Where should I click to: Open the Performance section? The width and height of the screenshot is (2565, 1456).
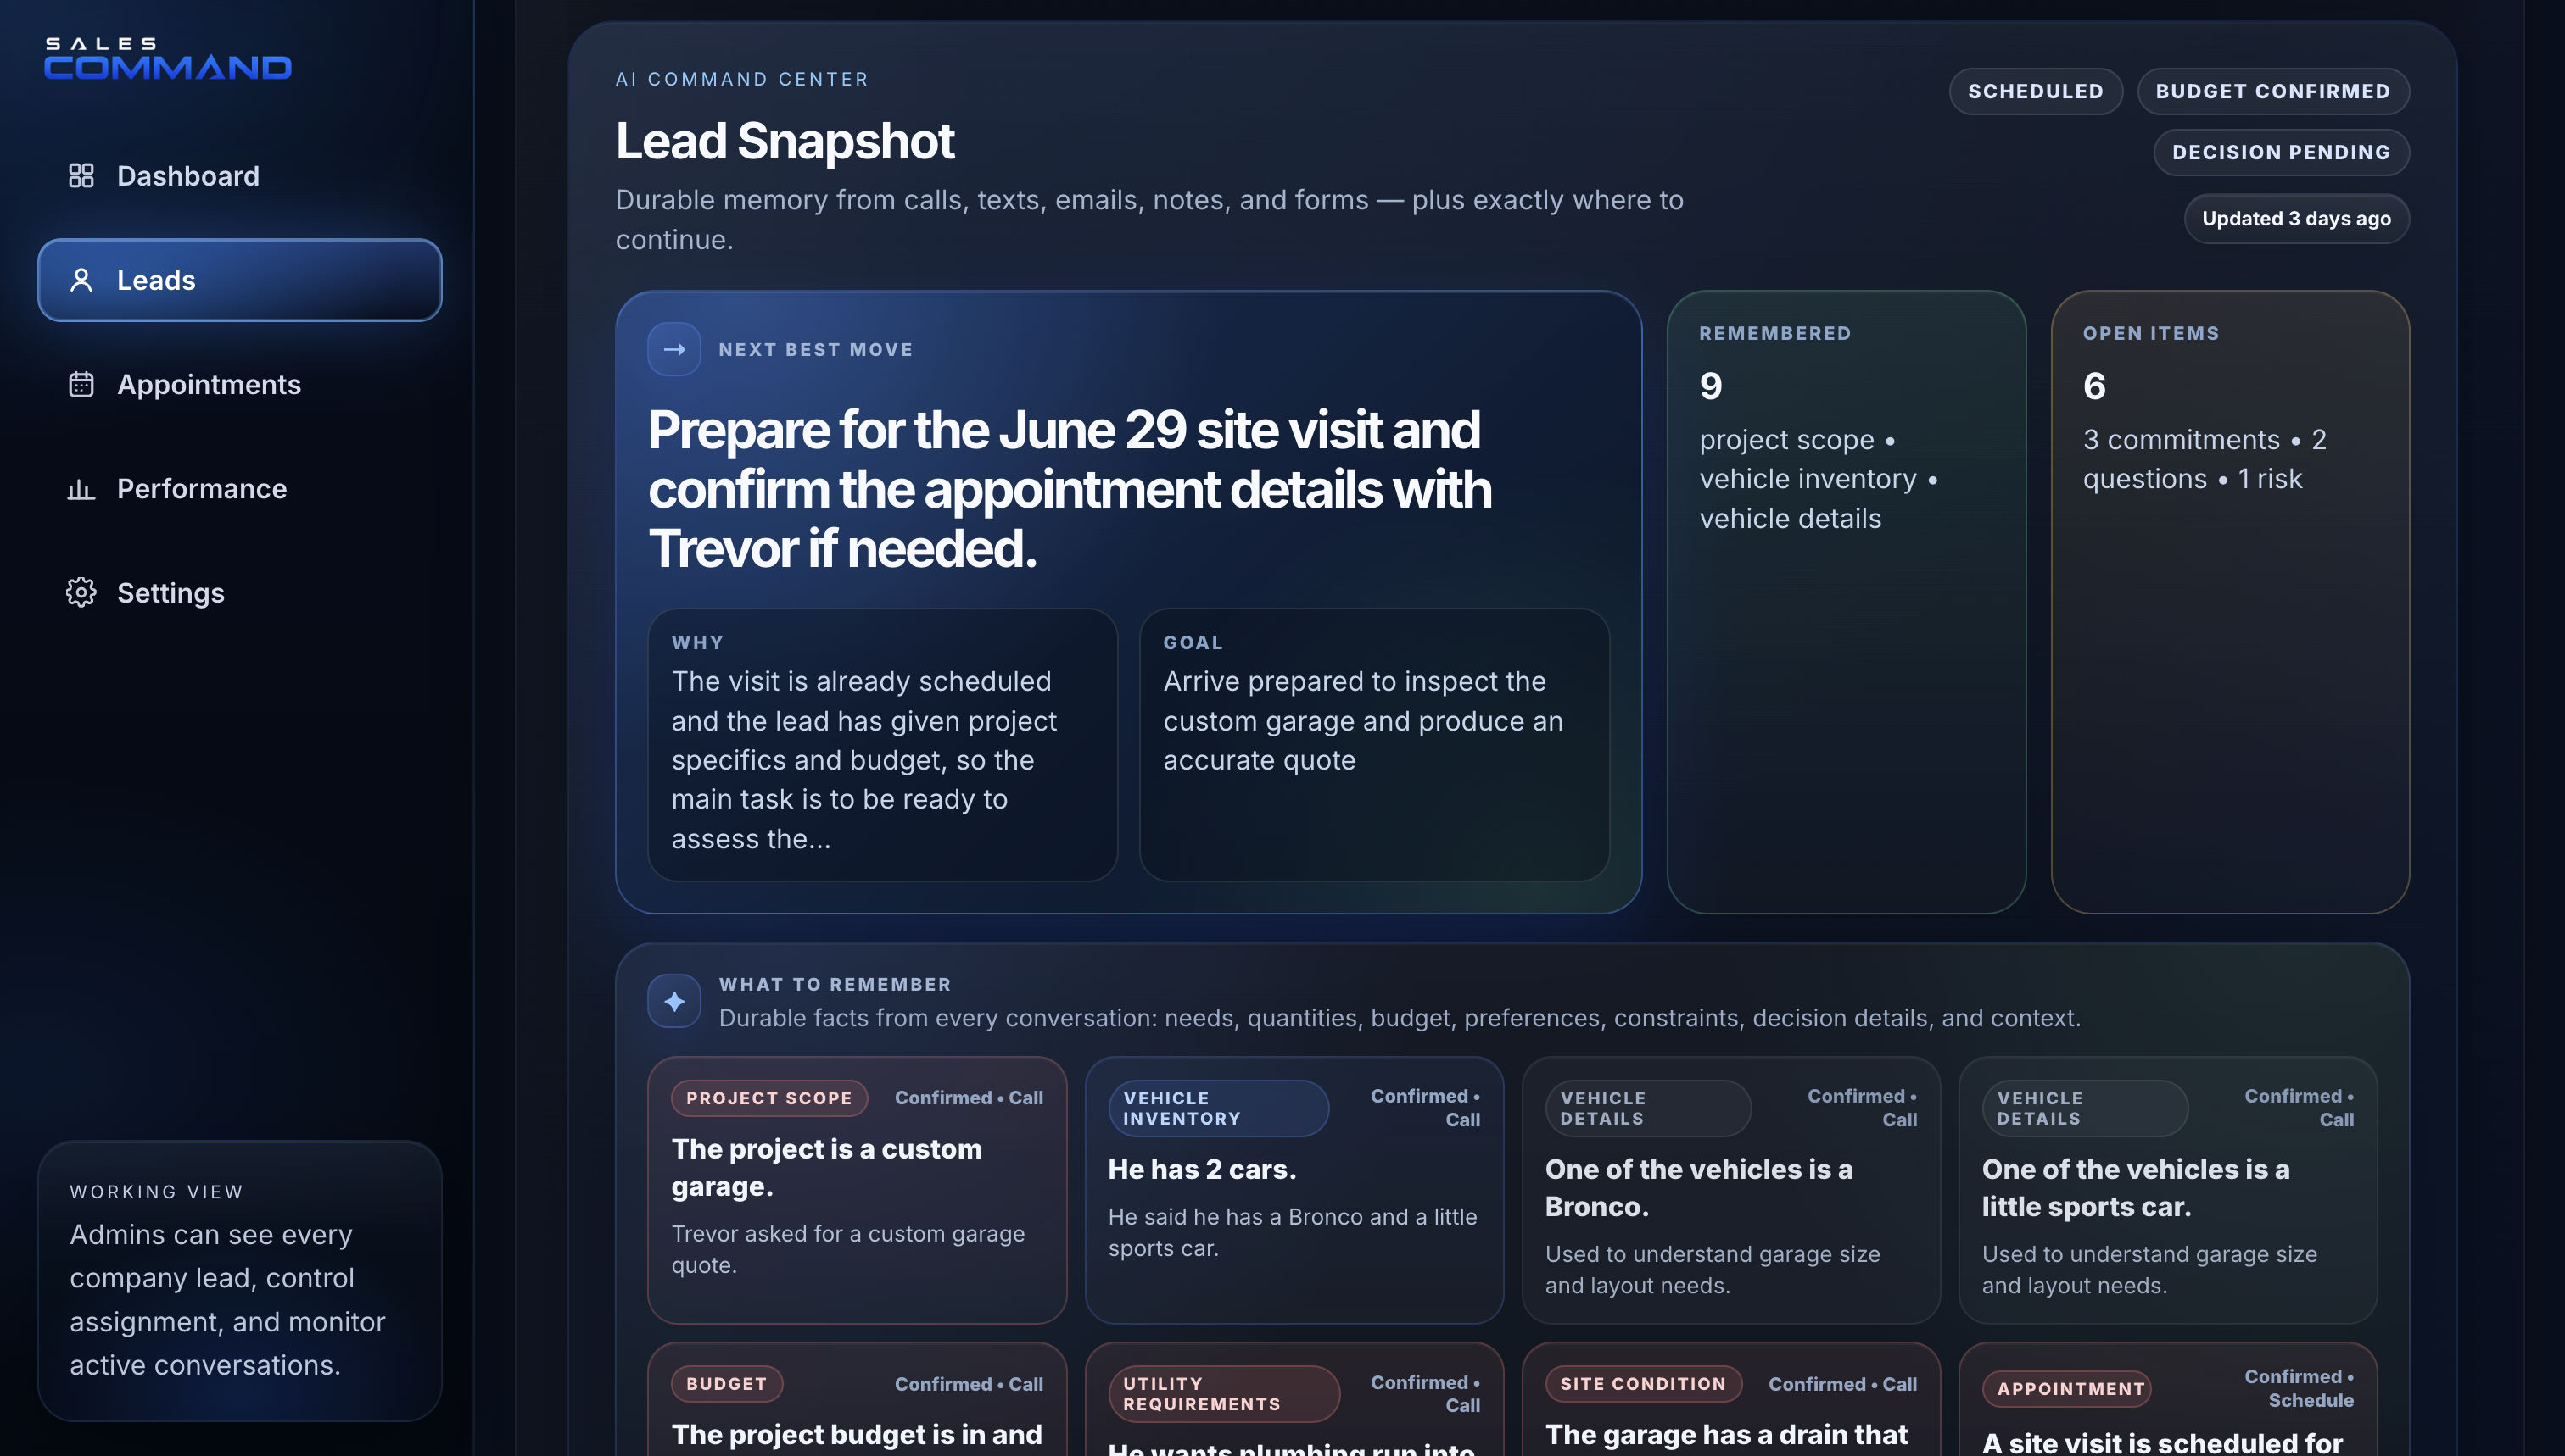pyautogui.click(x=239, y=489)
